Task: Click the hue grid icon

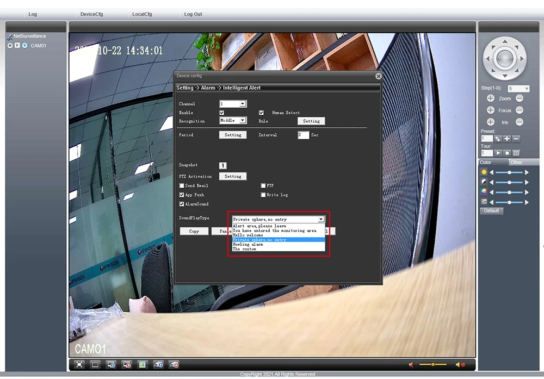Action: (484, 202)
